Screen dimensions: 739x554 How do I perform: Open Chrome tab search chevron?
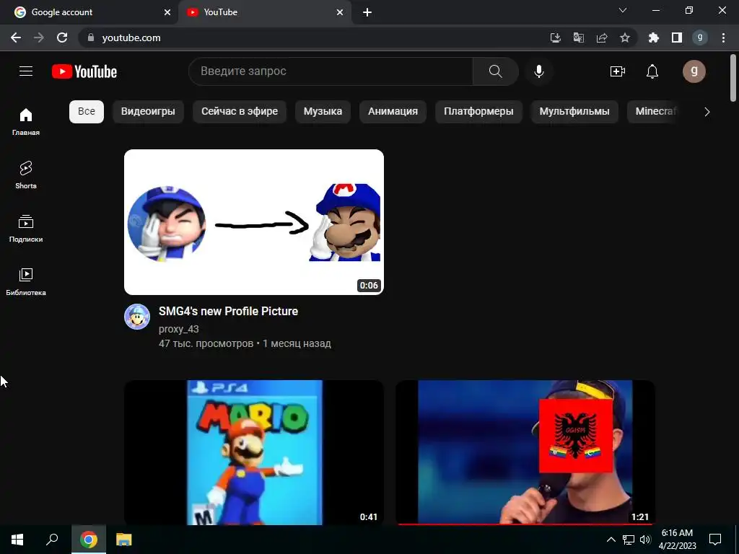[623, 10]
